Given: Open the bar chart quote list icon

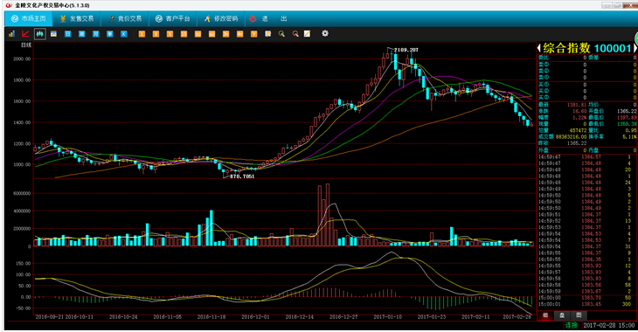Looking at the screenshot, I should (11, 34).
